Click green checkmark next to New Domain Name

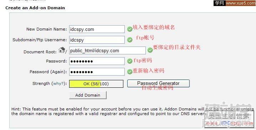tap(130, 29)
